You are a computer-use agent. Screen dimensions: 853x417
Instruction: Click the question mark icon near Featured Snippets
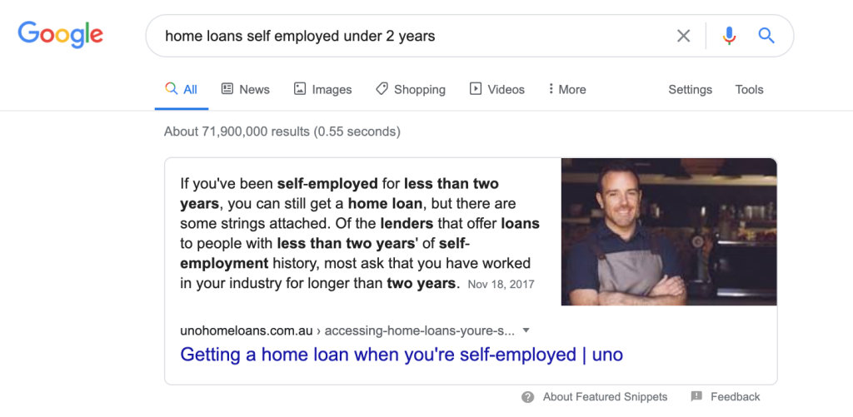point(527,397)
